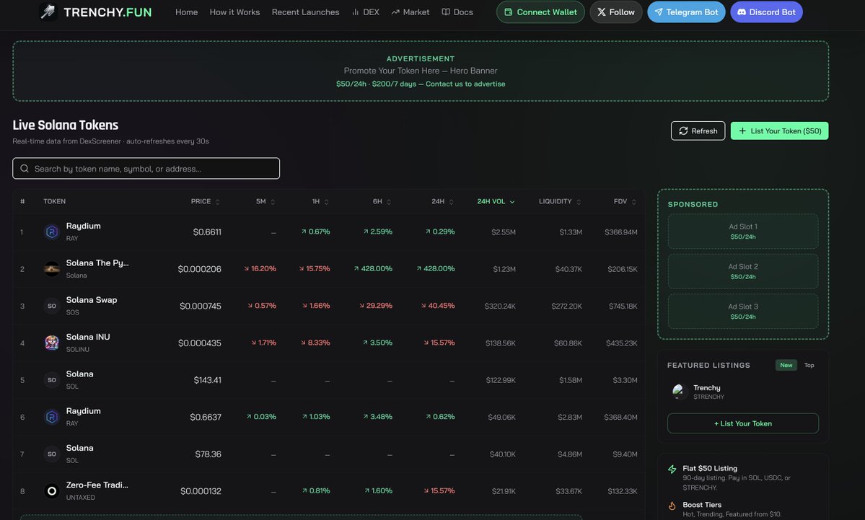Select Ad Slot 3 sponsored box

[x=743, y=311]
